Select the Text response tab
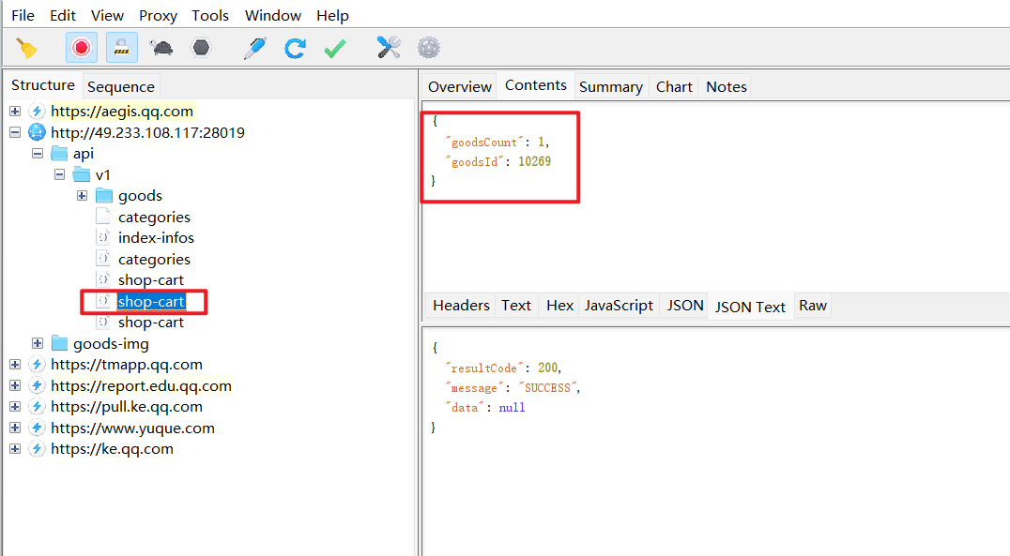Viewport: 1010px width, 556px height. tap(516, 305)
